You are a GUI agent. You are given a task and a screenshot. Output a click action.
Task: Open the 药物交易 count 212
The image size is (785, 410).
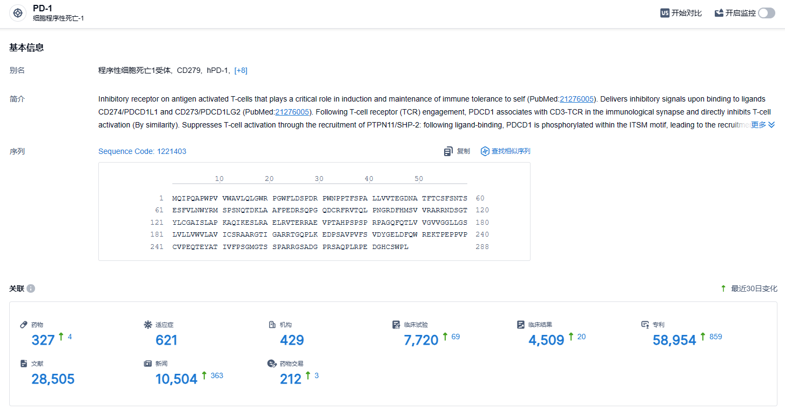[291, 379]
